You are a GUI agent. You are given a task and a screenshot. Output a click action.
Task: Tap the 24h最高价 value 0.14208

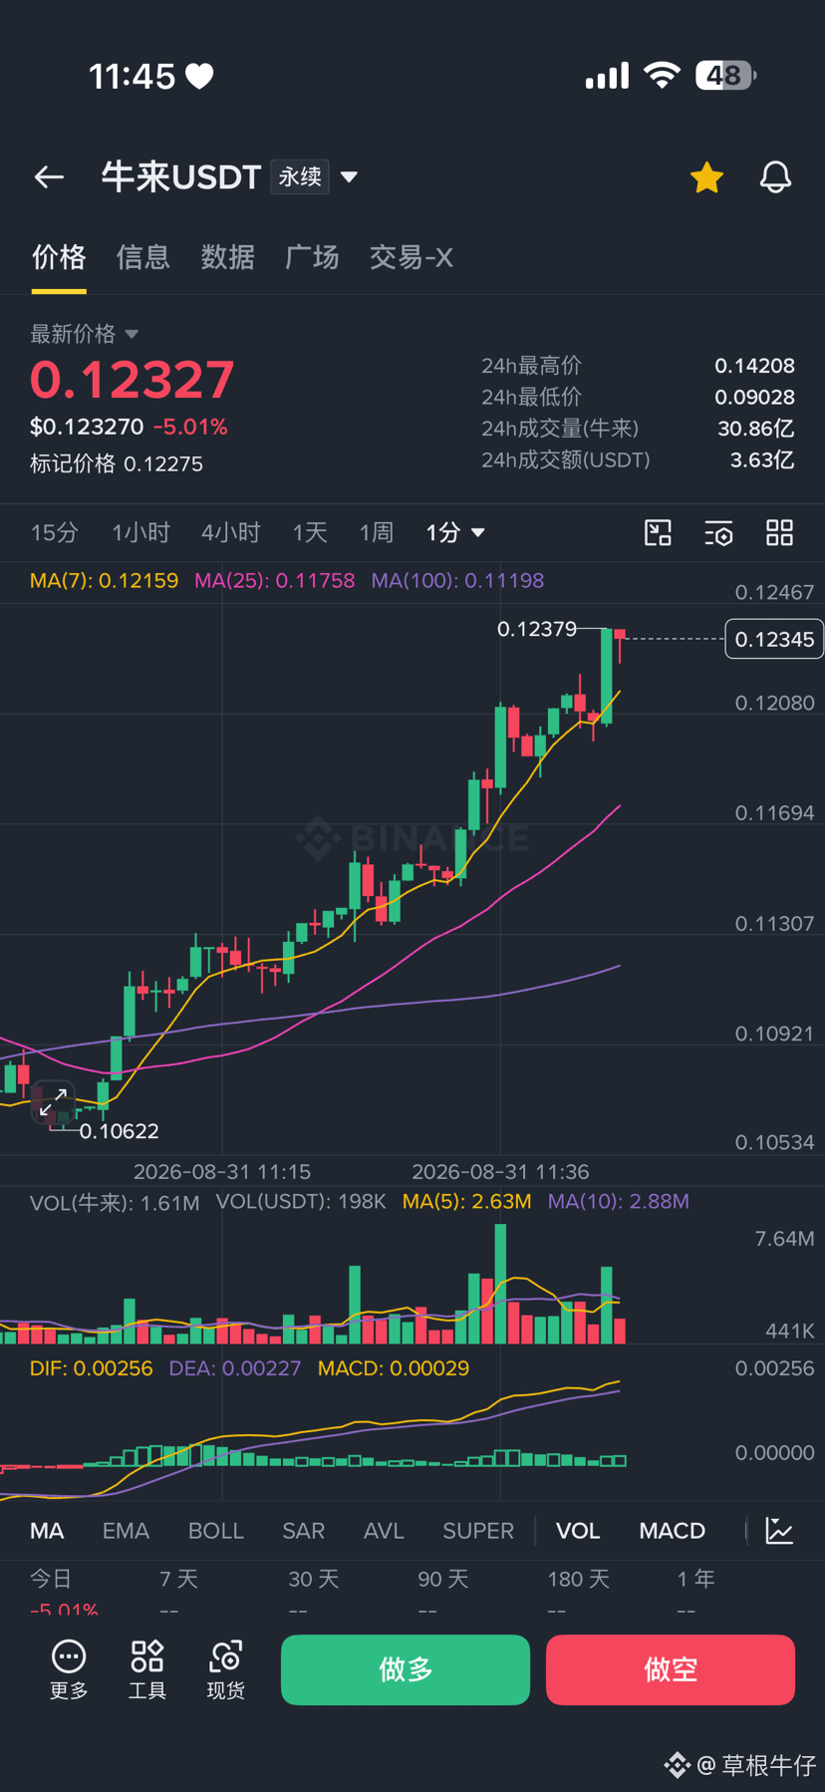(754, 366)
